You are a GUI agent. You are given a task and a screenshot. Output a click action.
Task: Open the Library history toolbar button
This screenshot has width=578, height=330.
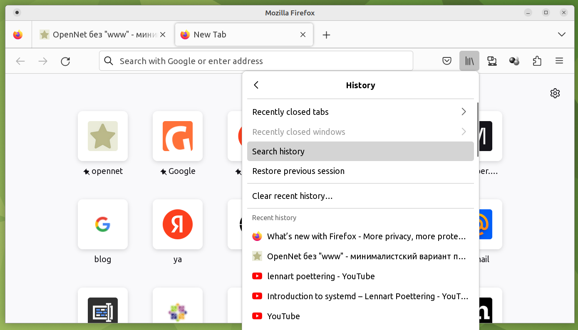469,61
